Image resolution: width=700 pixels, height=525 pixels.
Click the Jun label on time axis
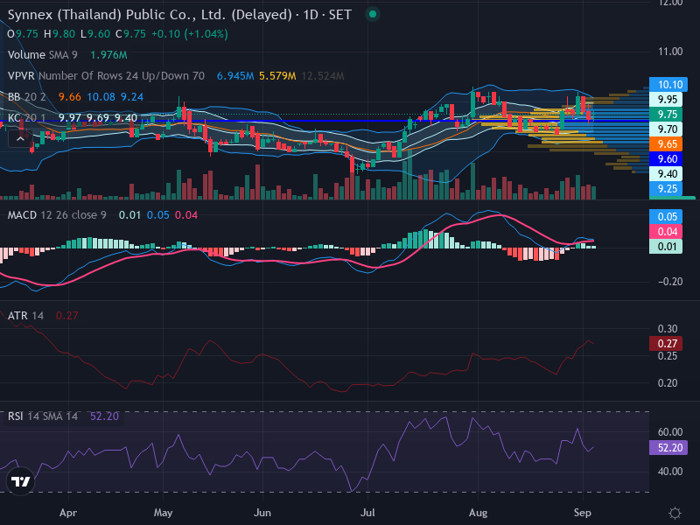[x=262, y=513]
